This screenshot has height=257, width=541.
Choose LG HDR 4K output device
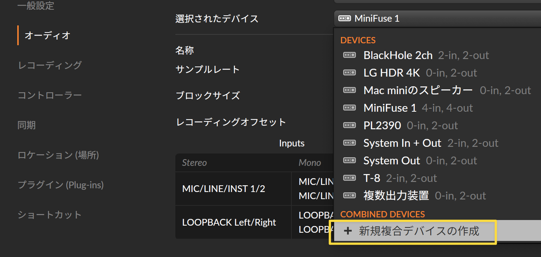pos(437,73)
